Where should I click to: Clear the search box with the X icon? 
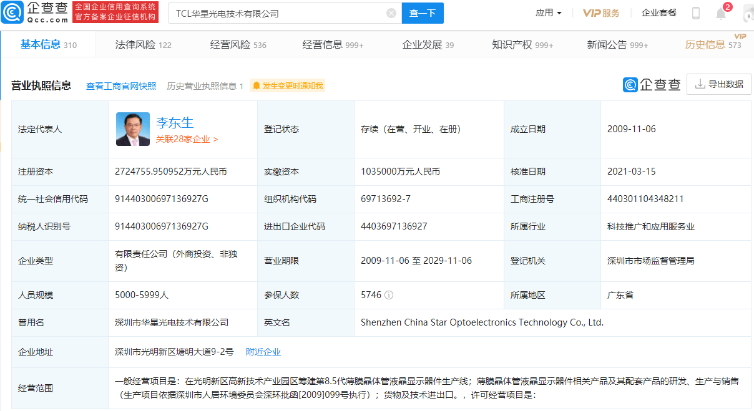point(391,13)
